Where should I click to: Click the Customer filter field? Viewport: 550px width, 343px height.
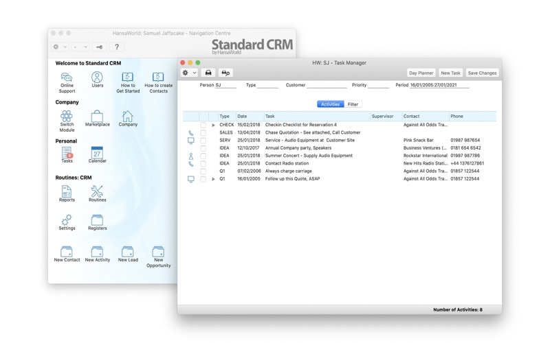(327, 85)
